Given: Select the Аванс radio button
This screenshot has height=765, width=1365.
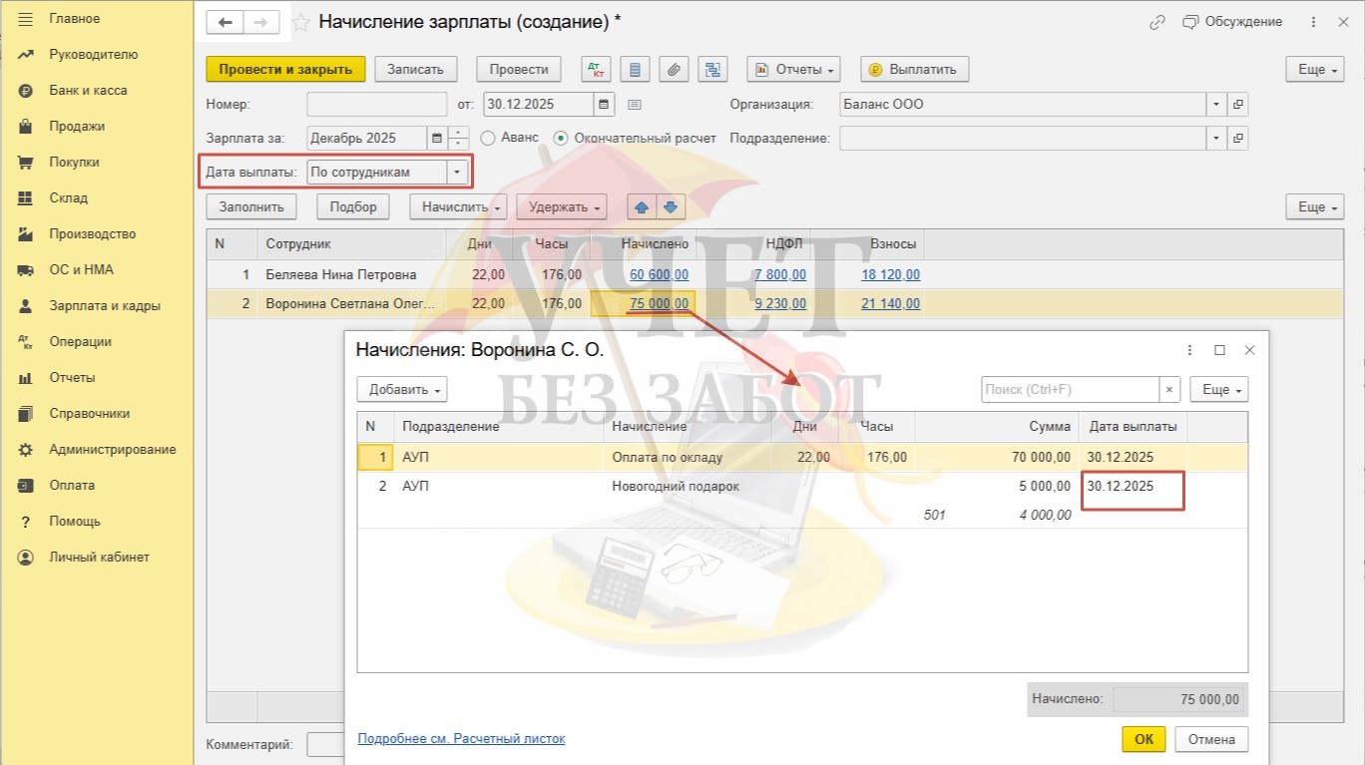Looking at the screenshot, I should click(x=488, y=138).
